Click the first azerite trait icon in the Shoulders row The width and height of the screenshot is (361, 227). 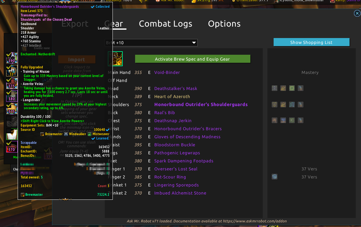(x=275, y=105)
